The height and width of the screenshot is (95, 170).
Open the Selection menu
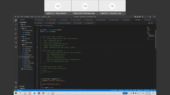pyautogui.click(x=27, y=17)
